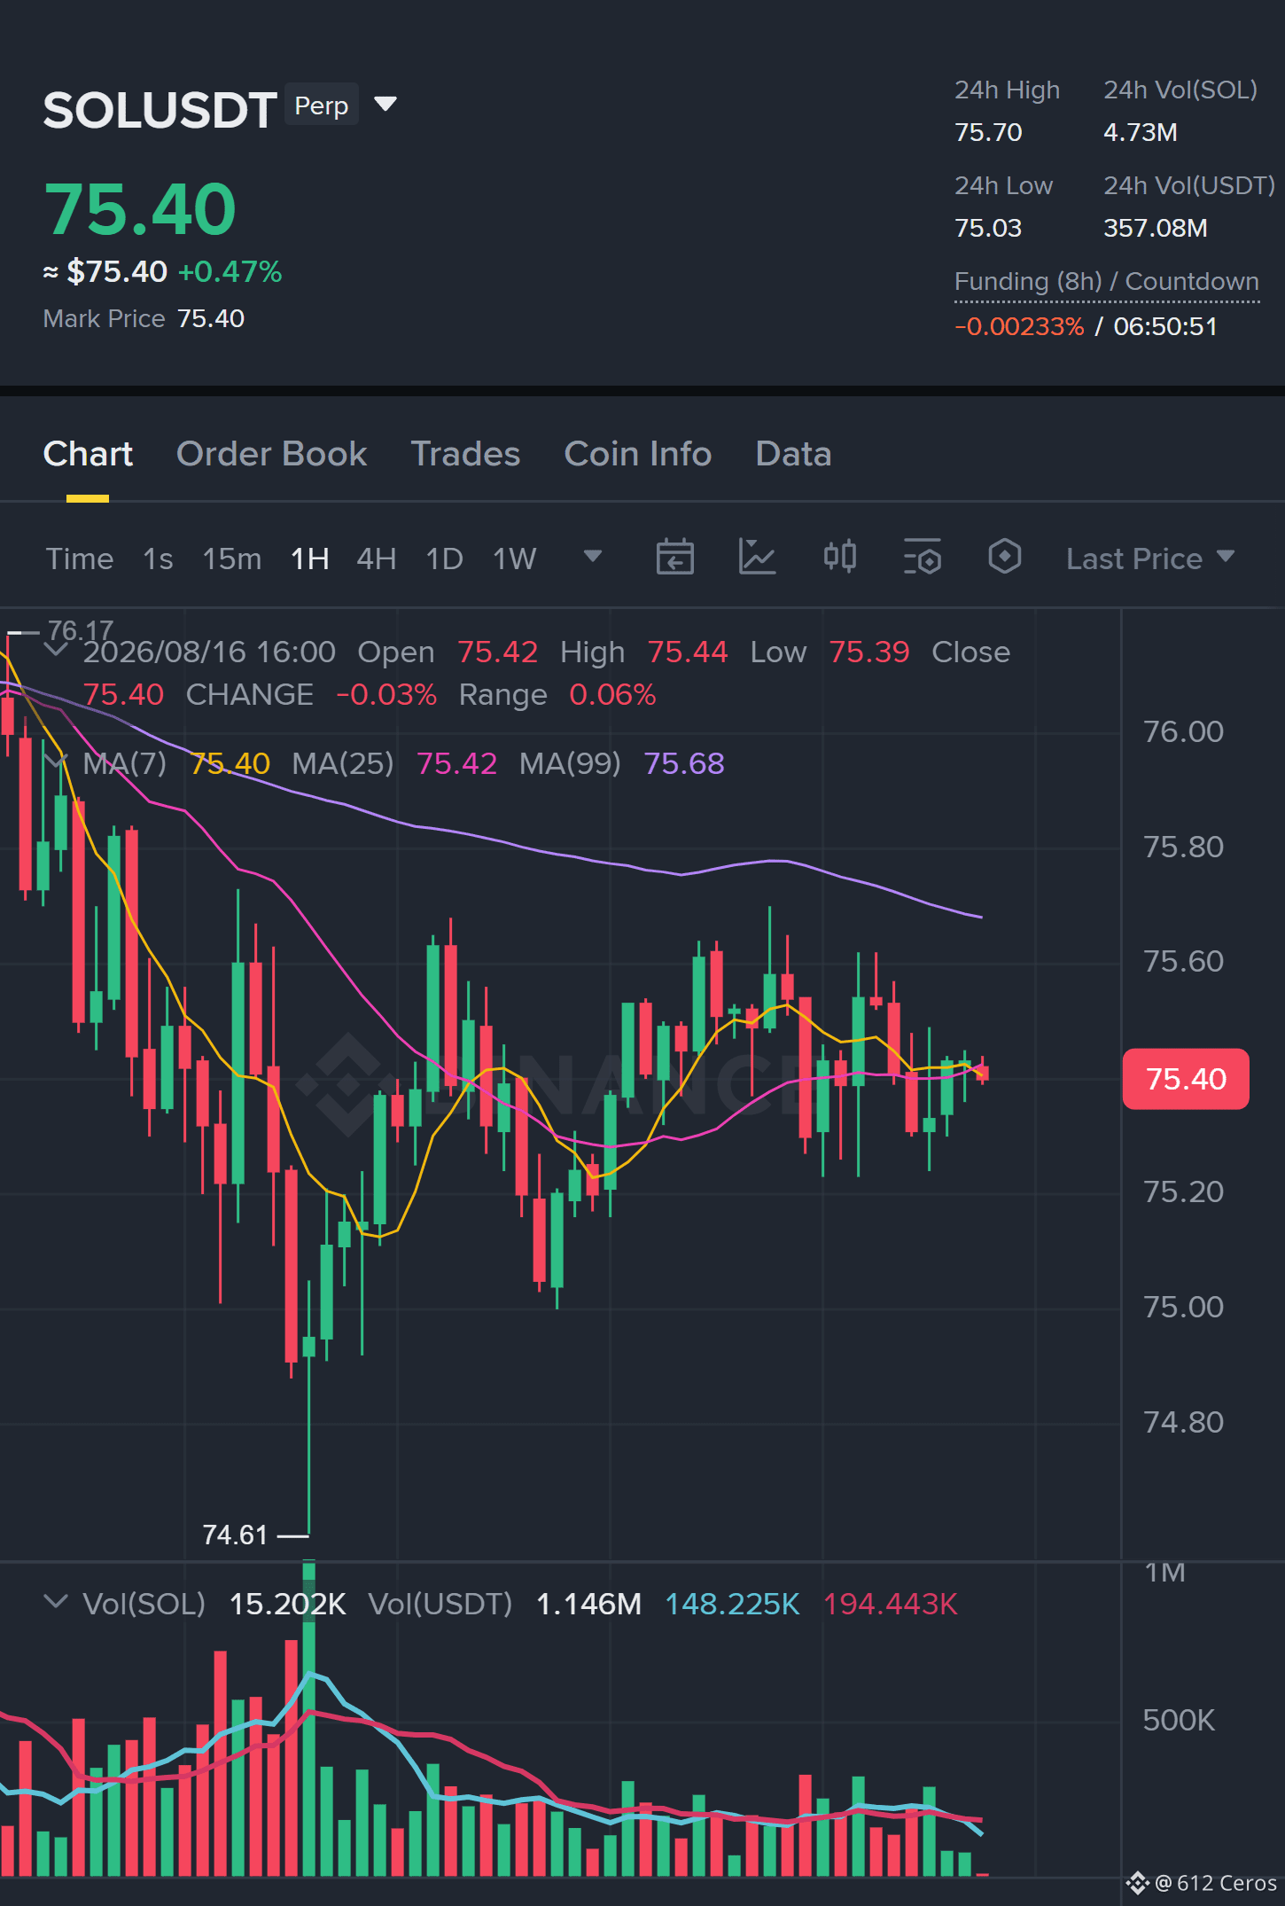Open the chart display settings icon

coord(922,558)
